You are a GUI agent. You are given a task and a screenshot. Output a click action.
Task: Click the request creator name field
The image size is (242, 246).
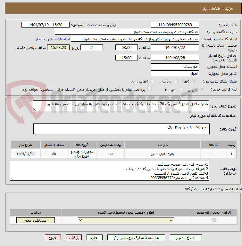tap(135, 39)
